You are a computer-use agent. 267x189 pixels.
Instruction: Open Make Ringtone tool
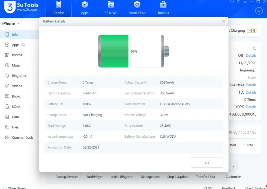coord(122,177)
